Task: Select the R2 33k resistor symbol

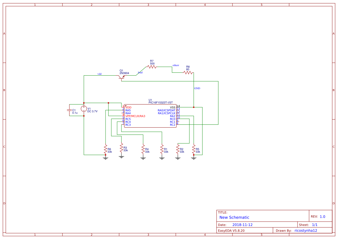Action: click(x=178, y=150)
